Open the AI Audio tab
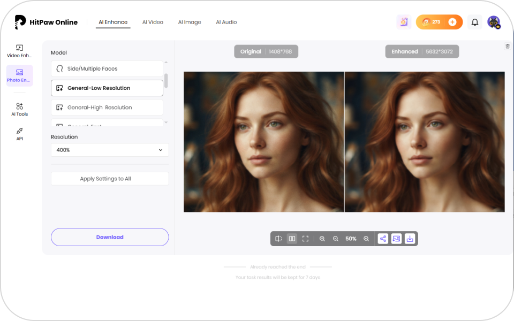The image size is (514, 321). [226, 22]
